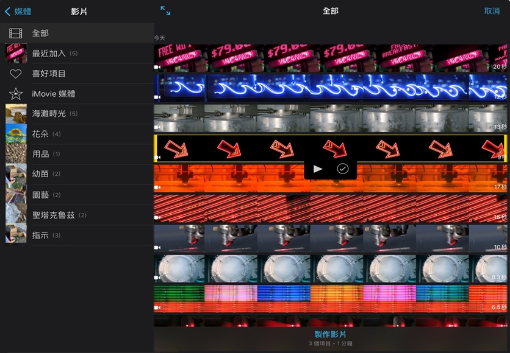Open the 指示 album

41,235
